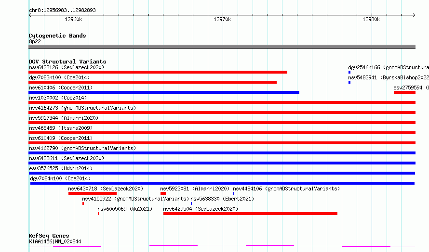
Task: Click nsv5917344 (Almarri2020) variant label
Action: (64, 118)
